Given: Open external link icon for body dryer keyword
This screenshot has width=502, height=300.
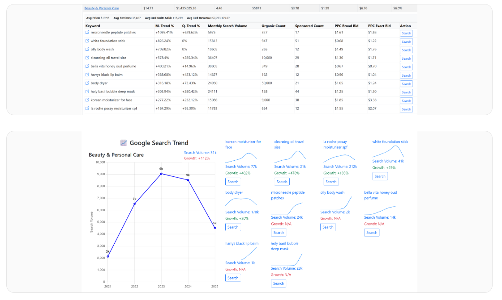Looking at the screenshot, I should [x=87, y=83].
